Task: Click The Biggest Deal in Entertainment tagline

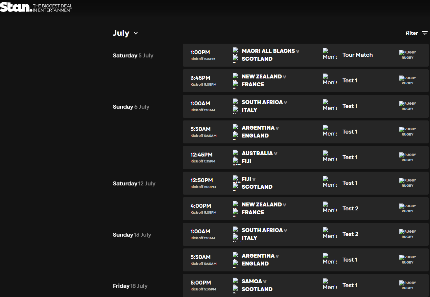Action: pyautogui.click(x=53, y=8)
